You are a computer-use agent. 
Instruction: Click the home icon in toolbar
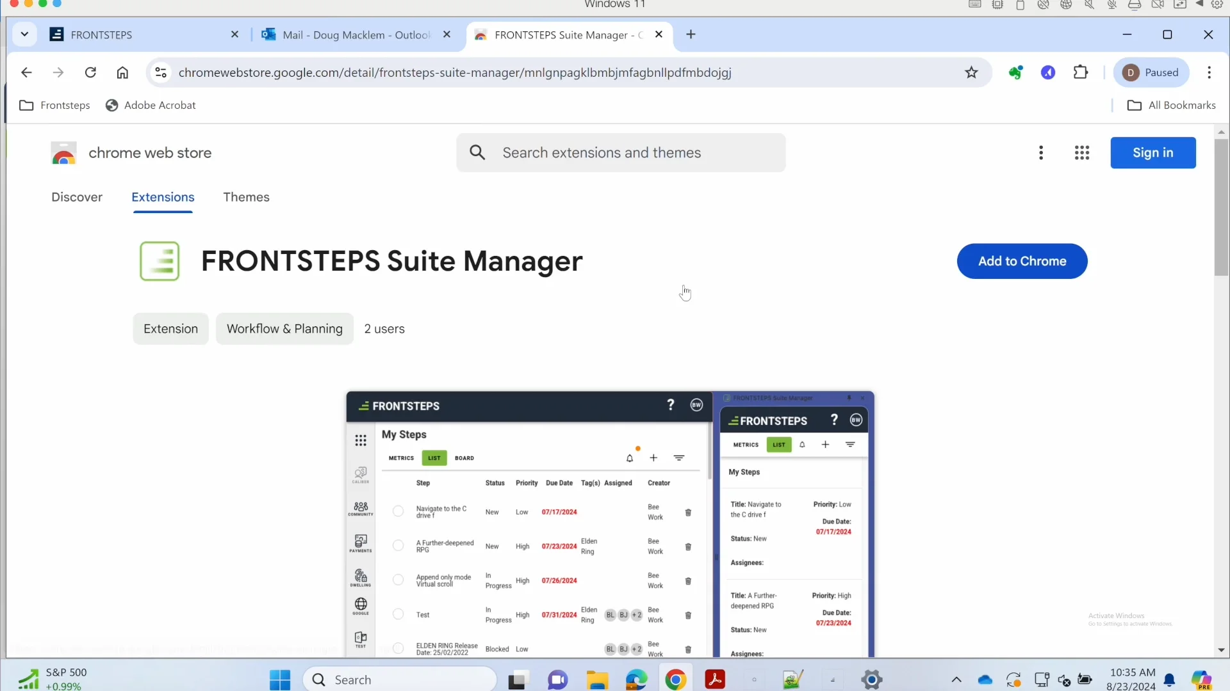122,72
